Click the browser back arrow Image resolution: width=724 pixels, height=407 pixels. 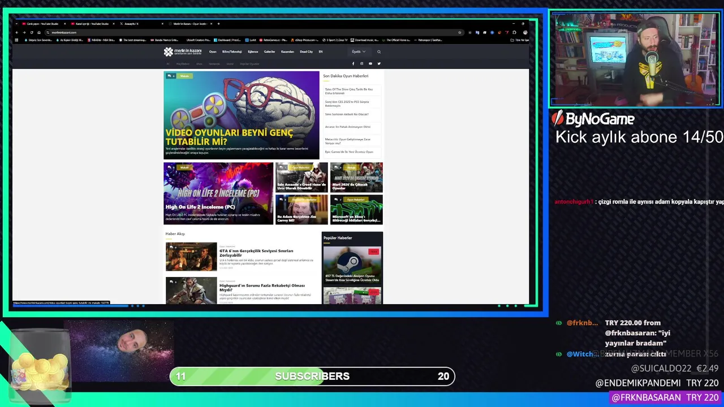pos(17,32)
